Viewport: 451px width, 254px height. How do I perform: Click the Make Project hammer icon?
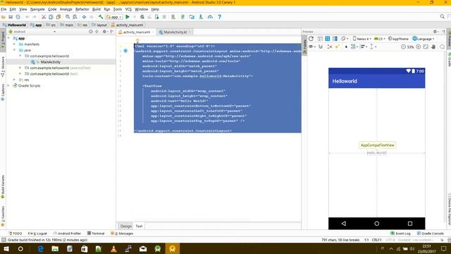pos(101,17)
